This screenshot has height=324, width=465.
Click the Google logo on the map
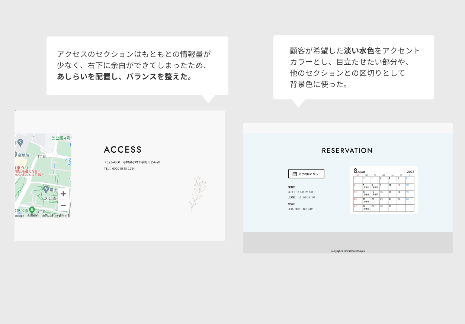point(19,216)
